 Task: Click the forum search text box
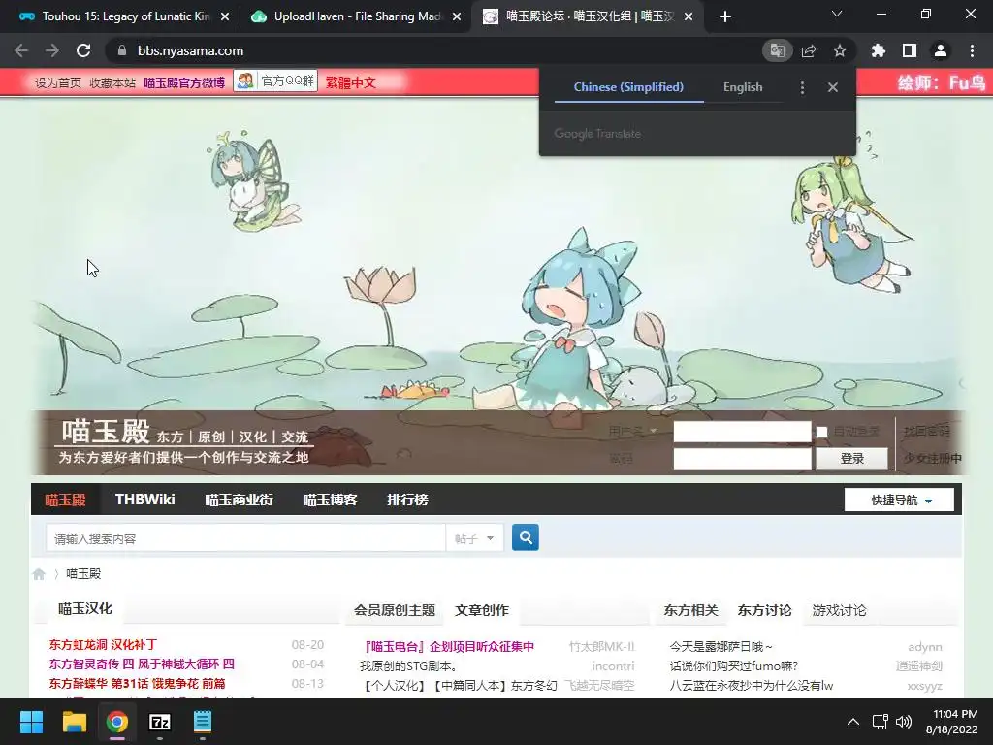pyautogui.click(x=245, y=538)
